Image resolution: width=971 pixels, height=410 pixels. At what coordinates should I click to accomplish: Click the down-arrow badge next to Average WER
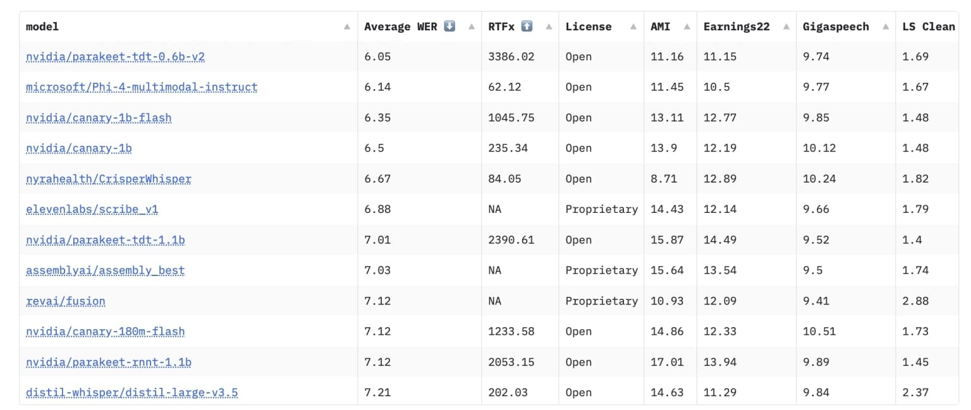pos(449,26)
